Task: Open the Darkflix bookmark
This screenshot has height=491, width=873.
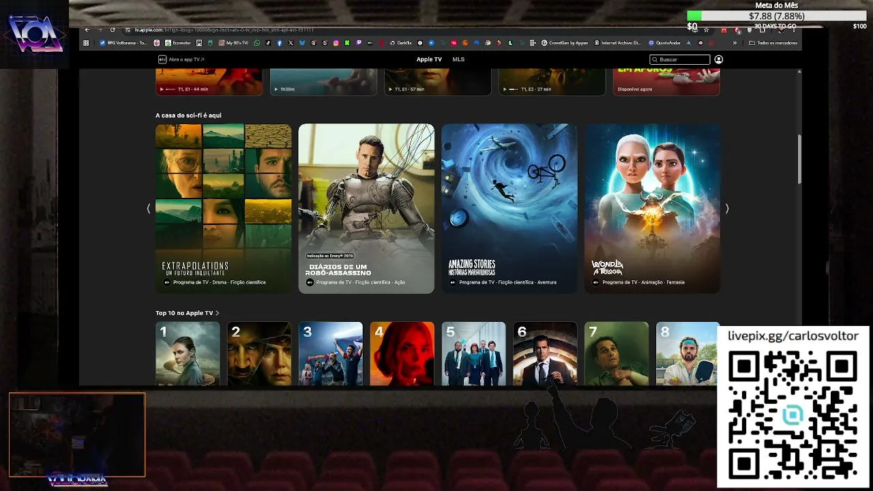Action: (401, 43)
